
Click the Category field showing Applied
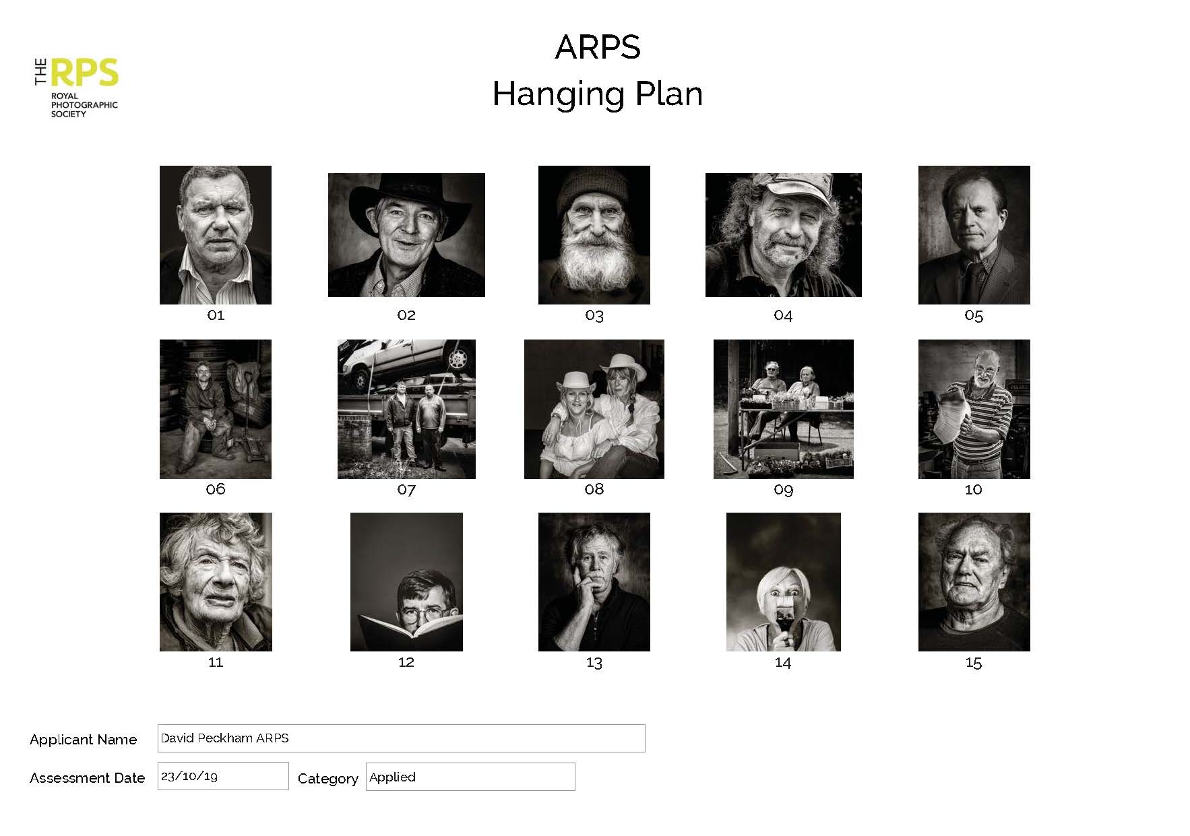[470, 777]
